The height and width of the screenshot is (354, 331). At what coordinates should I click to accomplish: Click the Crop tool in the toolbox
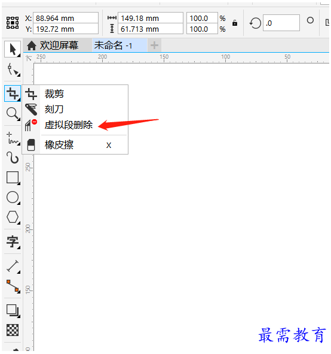click(x=13, y=93)
